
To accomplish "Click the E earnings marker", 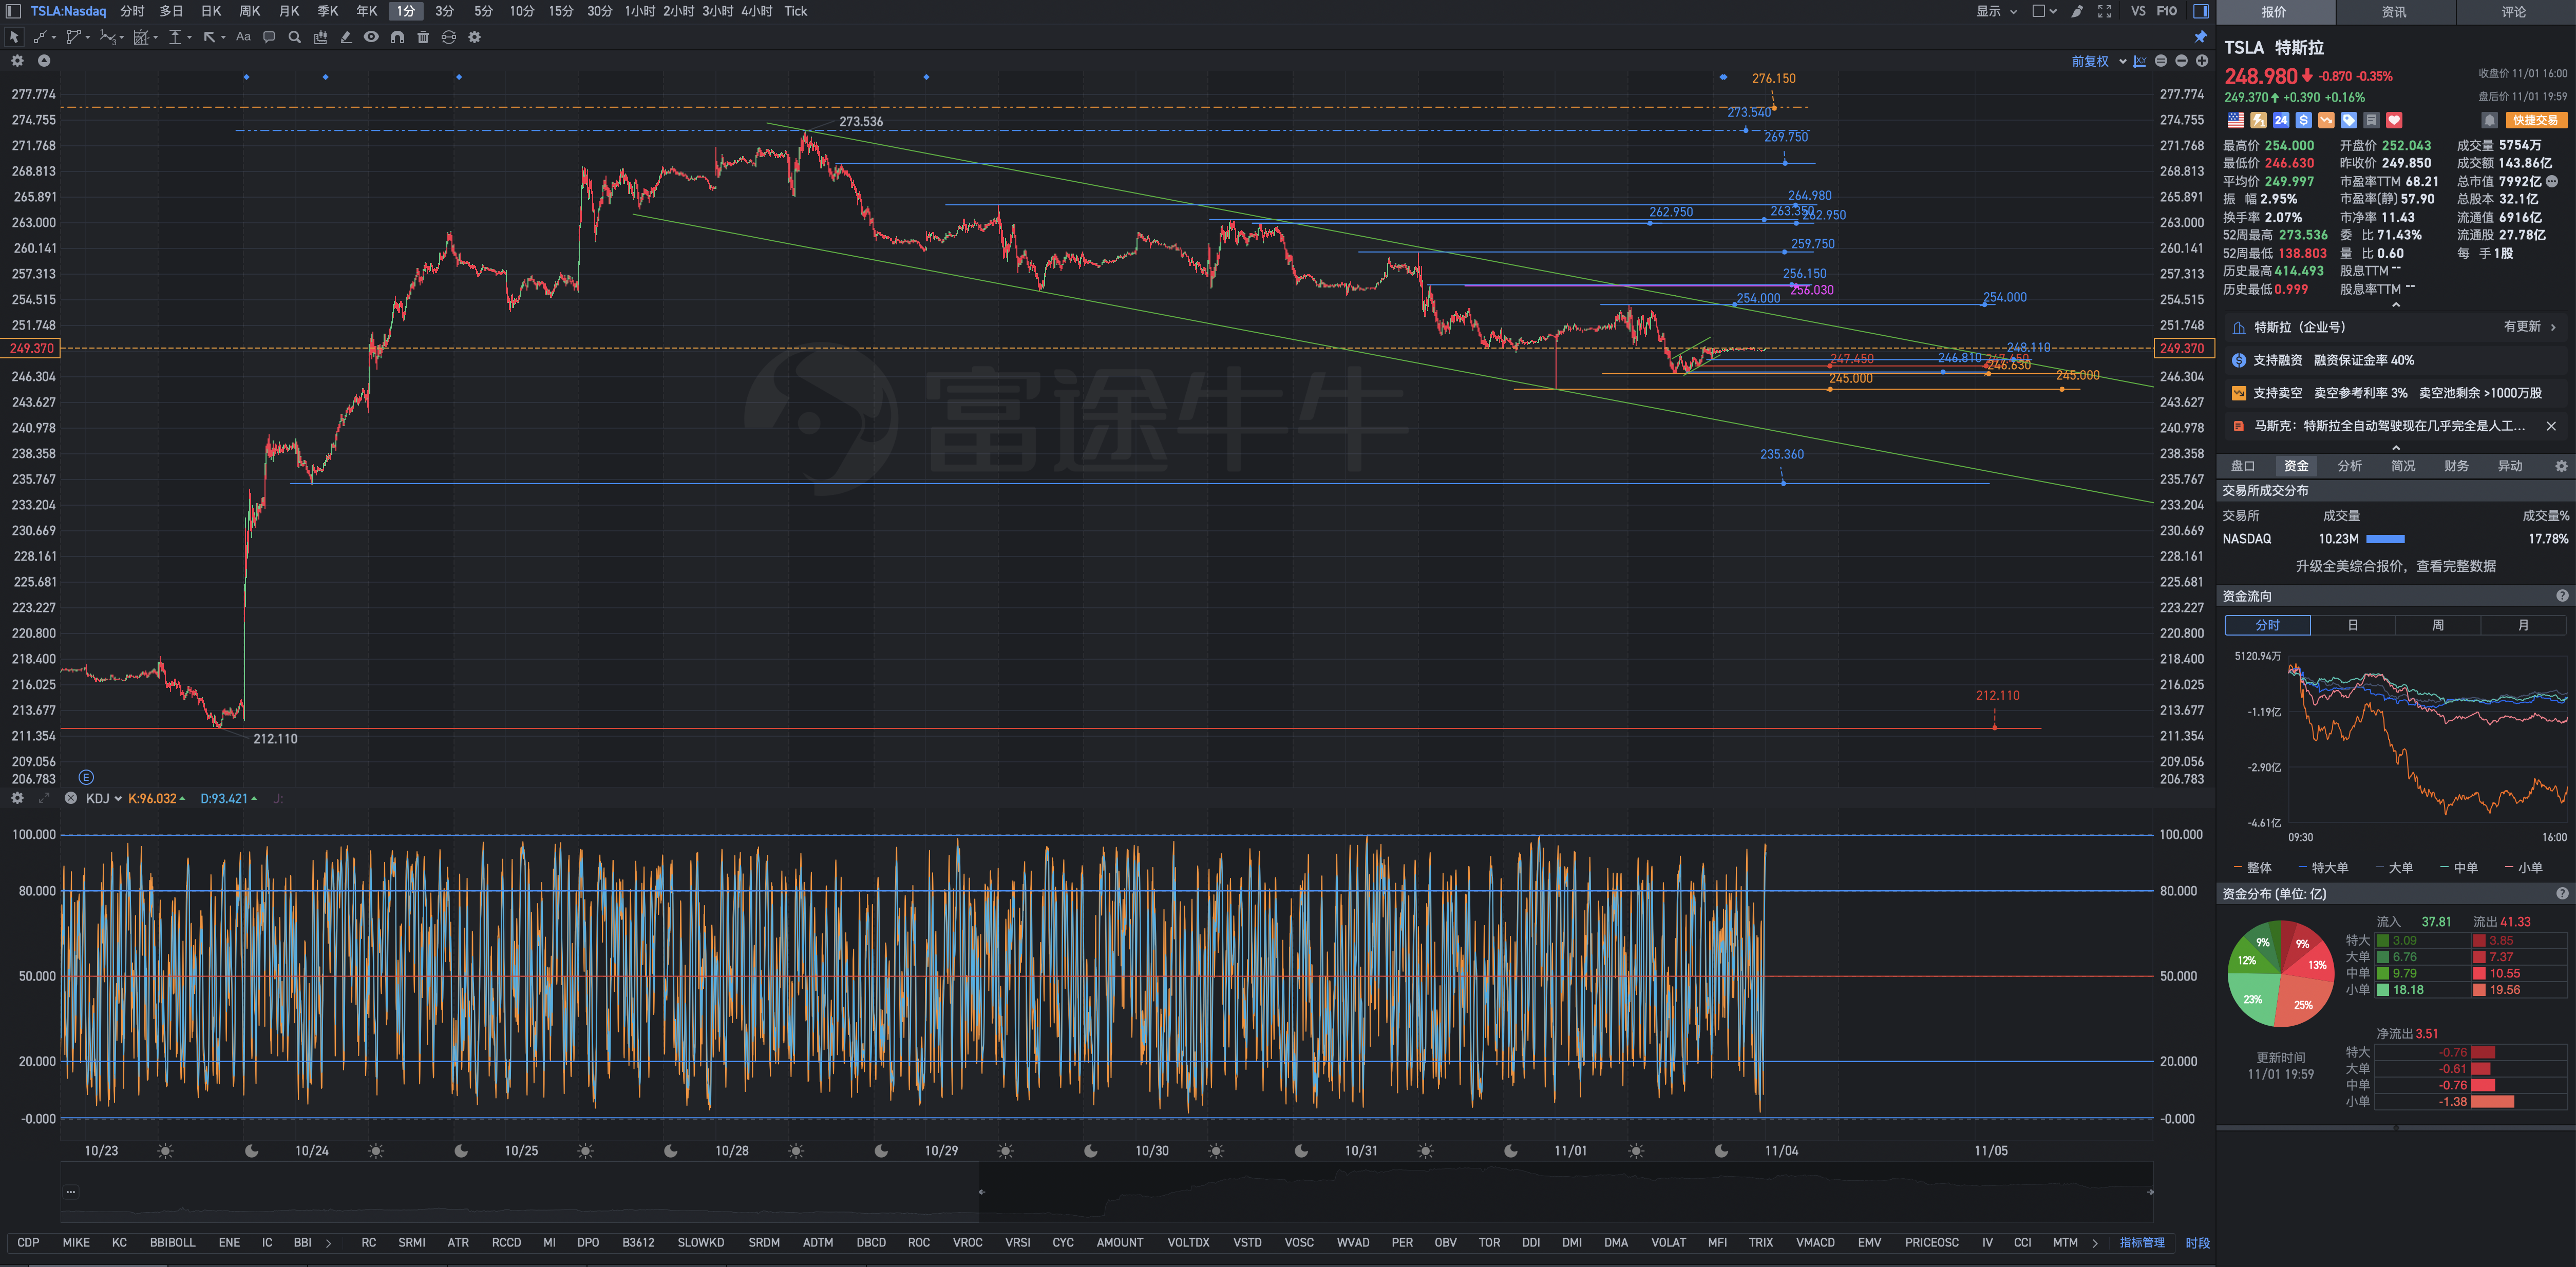I will pyautogui.click(x=86, y=777).
